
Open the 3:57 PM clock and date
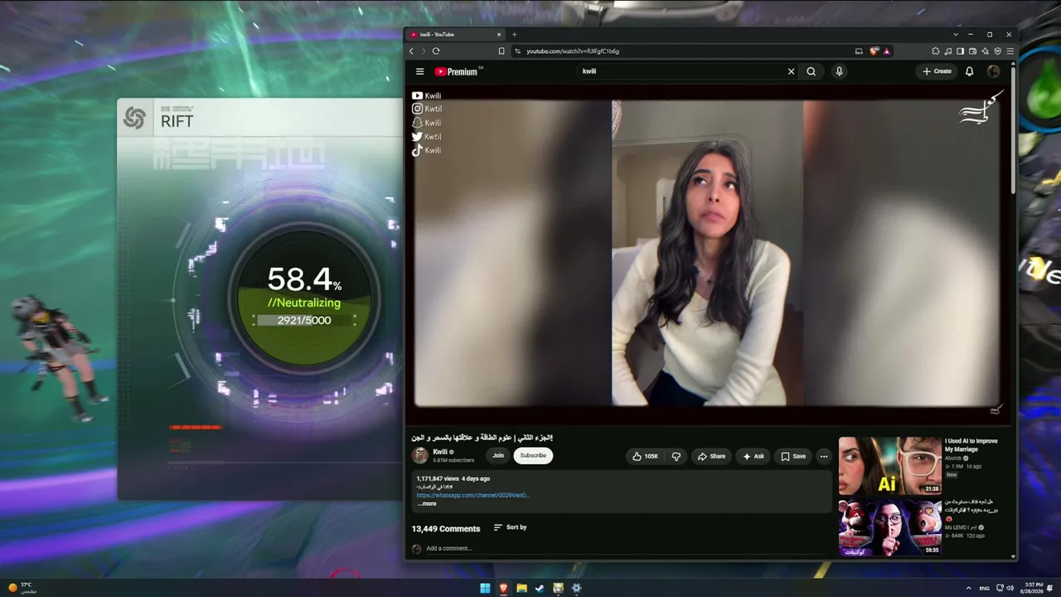[x=1032, y=588]
